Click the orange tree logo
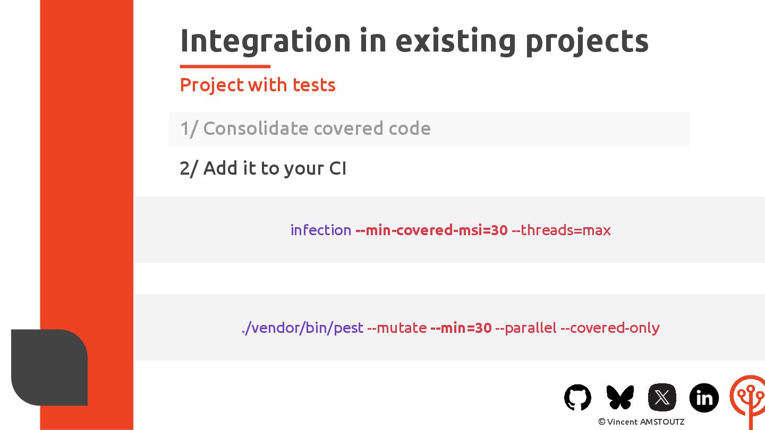 click(748, 401)
